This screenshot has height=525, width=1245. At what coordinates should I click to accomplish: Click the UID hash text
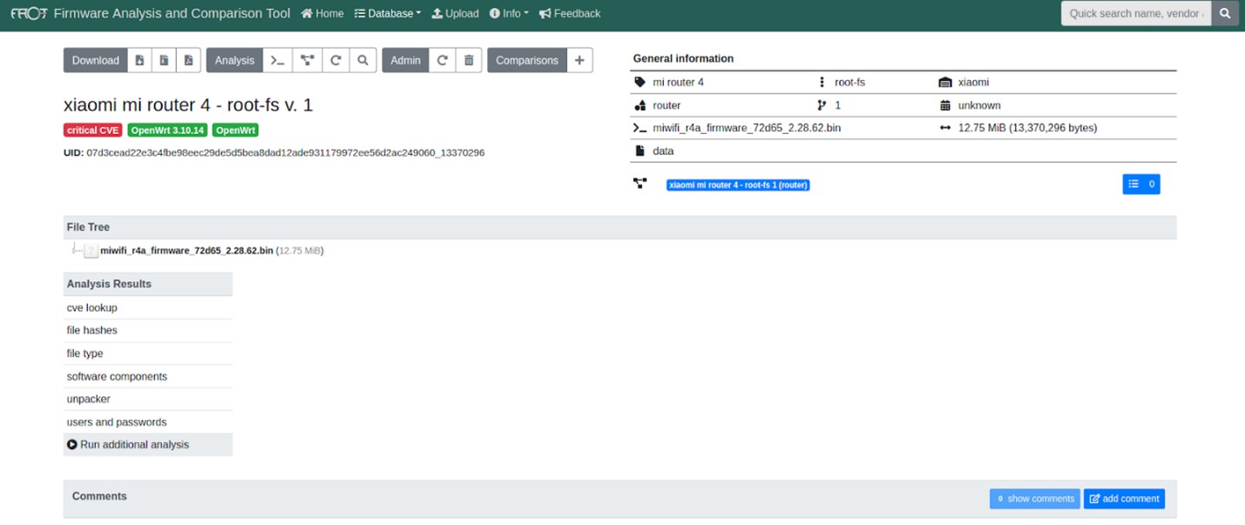(x=286, y=152)
